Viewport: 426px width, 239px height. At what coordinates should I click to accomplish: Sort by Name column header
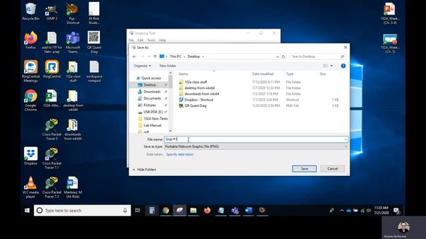coord(183,74)
